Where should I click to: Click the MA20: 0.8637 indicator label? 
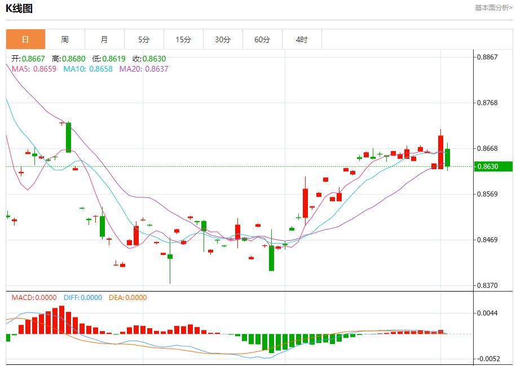(144, 69)
